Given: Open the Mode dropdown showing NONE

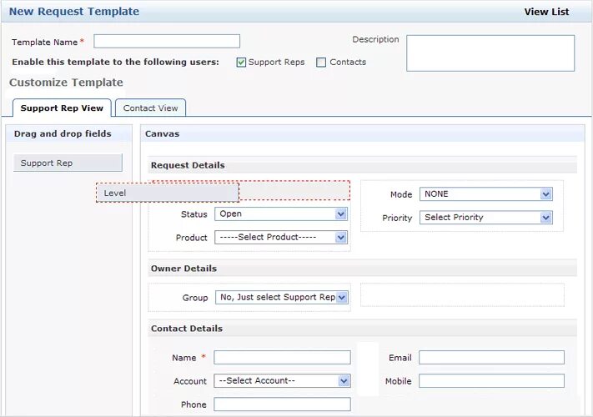Looking at the screenshot, I should pyautogui.click(x=486, y=194).
